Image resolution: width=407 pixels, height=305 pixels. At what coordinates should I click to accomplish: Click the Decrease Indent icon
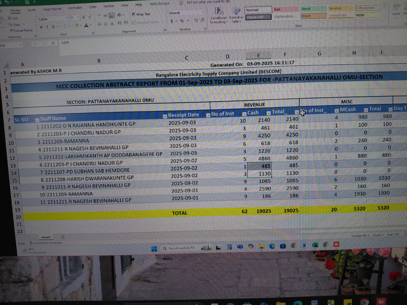click(x=120, y=23)
